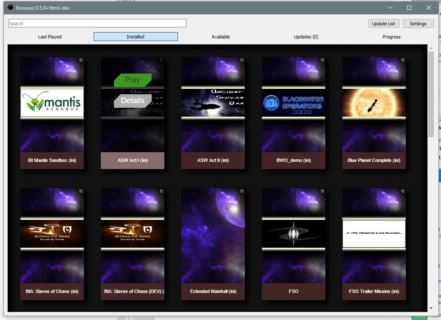
Task: Click Between the Ashes banner on first BtA card
Action: (x=52, y=233)
